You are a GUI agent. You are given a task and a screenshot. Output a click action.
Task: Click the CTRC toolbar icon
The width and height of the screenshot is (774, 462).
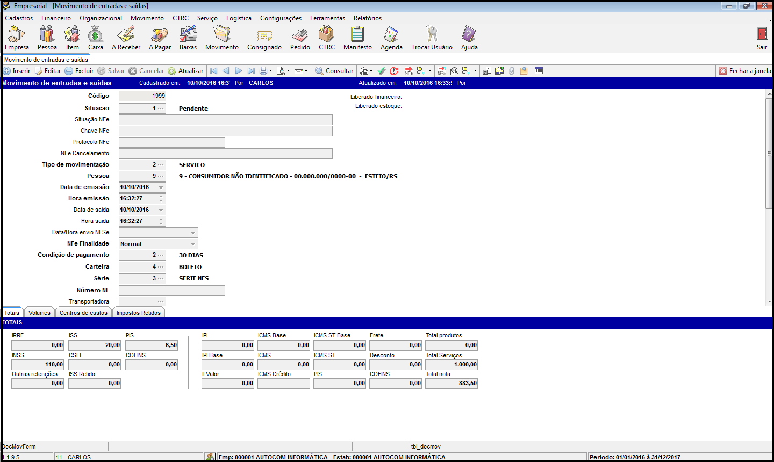(326, 38)
